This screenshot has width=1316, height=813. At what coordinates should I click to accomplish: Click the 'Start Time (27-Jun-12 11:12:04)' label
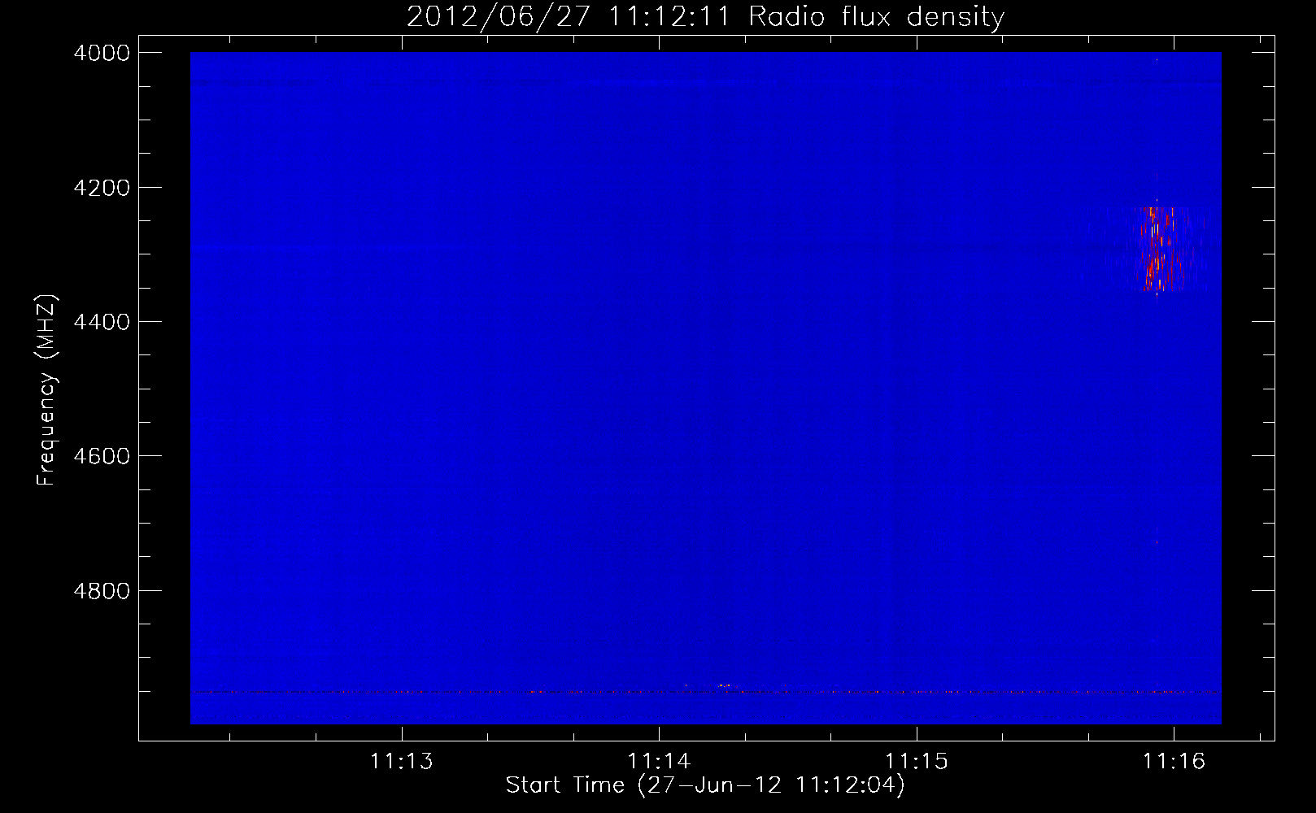pos(705,785)
